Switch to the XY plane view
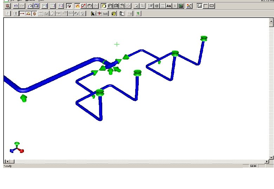 coord(45,6)
